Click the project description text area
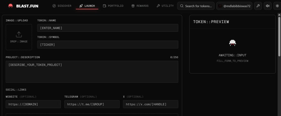This screenshot has width=281, height=116. (x=92, y=72)
